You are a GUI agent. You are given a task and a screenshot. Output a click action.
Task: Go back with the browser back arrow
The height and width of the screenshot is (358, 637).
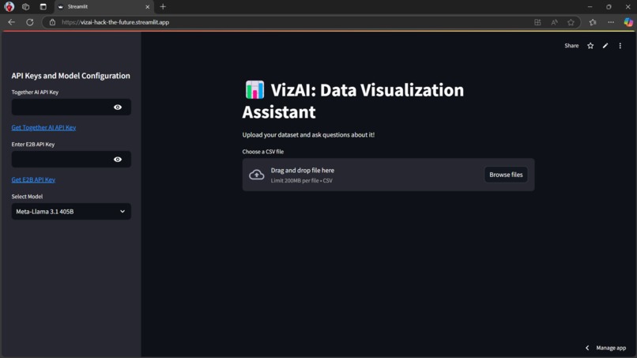coord(11,22)
